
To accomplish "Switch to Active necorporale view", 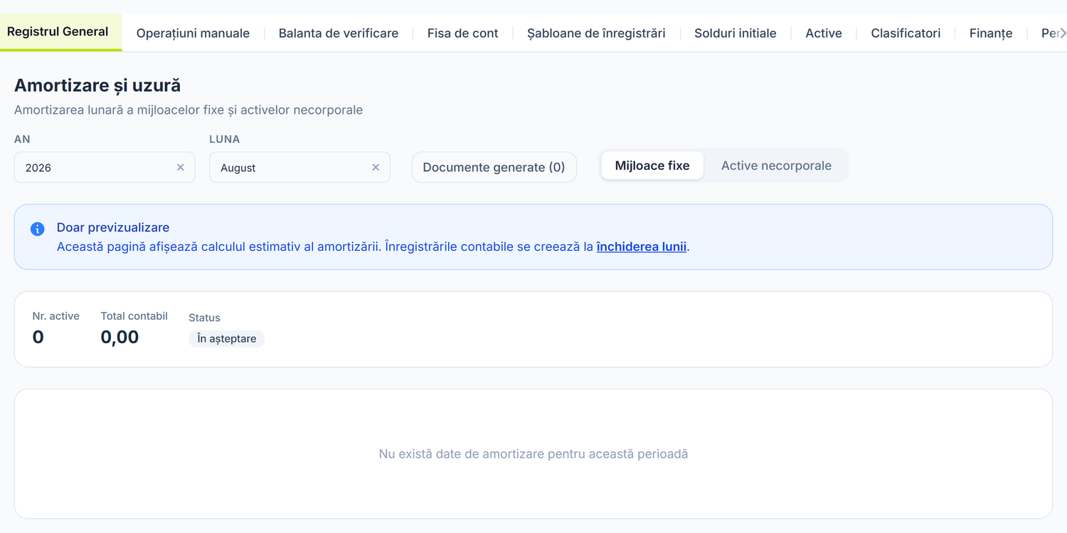I will (776, 166).
